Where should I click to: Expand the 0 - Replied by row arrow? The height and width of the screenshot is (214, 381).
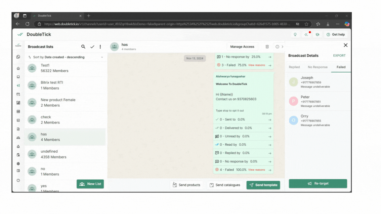[x=270, y=153]
